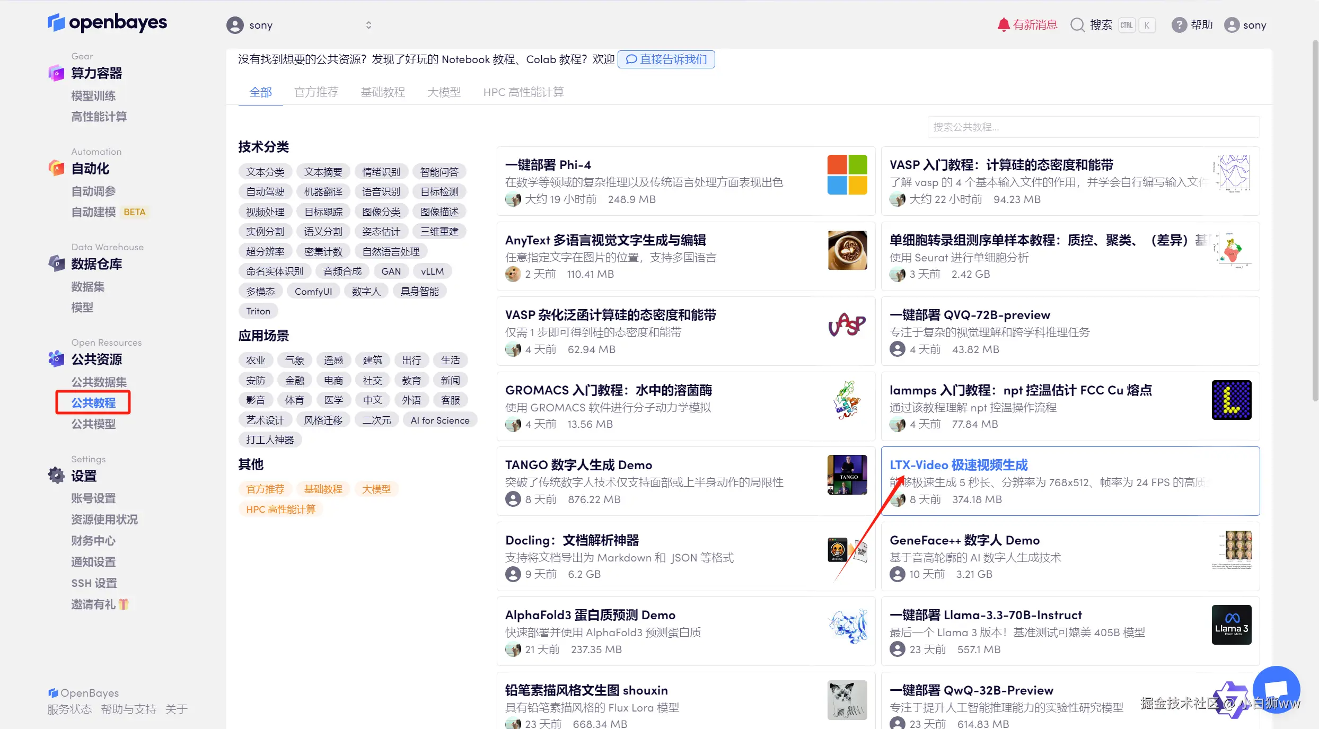Switch to the 官方推荐 tab

point(316,92)
